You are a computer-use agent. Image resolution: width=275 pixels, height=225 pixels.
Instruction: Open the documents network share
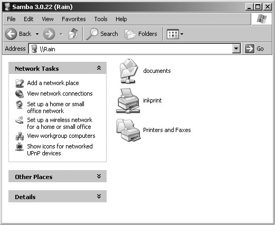click(128, 71)
